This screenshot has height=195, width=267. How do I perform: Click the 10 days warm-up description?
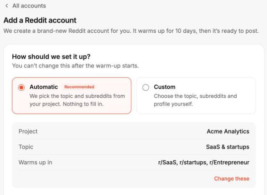click(x=131, y=31)
